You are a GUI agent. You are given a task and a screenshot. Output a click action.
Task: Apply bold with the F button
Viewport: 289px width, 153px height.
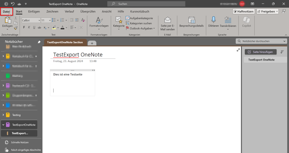click(24, 27)
